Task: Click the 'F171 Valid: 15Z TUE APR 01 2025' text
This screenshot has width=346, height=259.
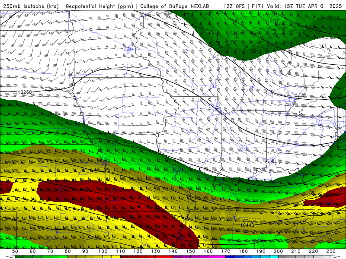Action: 297,6
